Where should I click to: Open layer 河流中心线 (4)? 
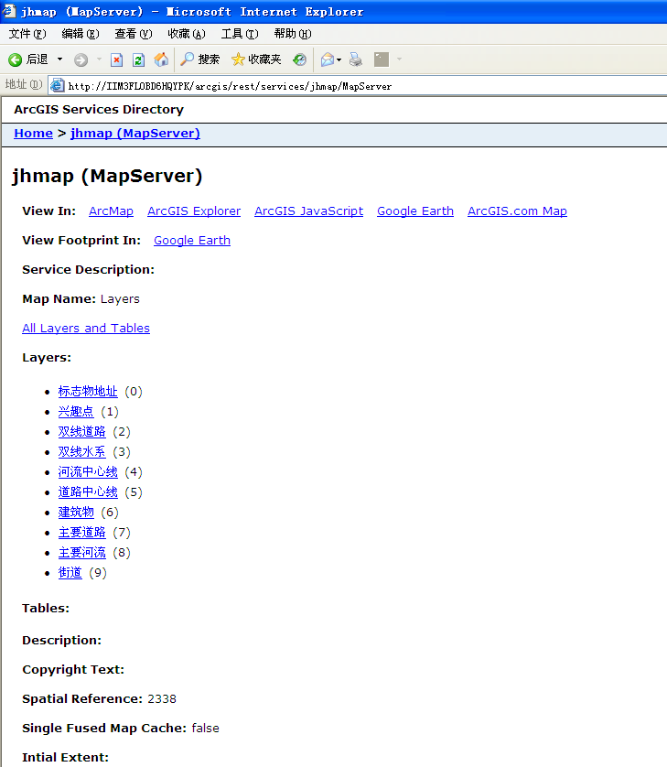coord(88,472)
